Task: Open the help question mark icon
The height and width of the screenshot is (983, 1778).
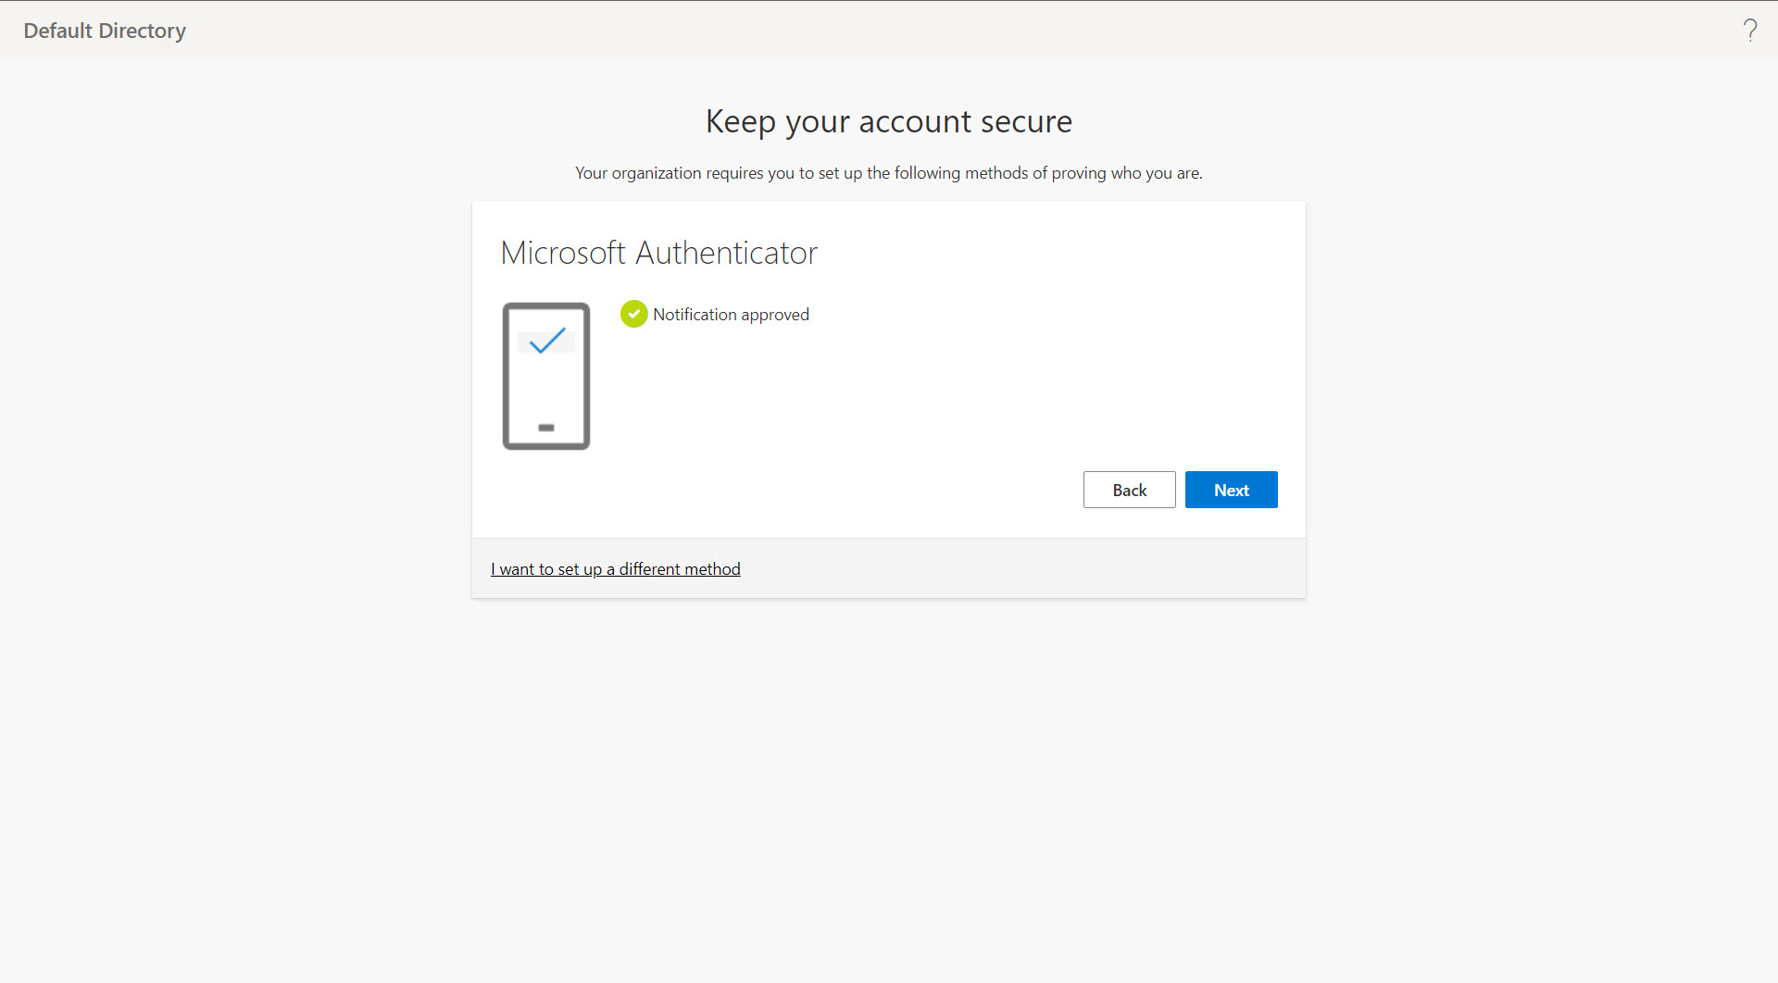Action: (1749, 31)
